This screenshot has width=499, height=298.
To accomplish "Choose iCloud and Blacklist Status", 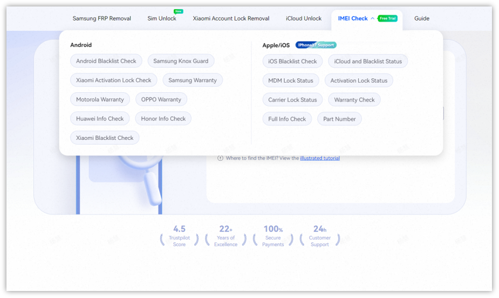I will coord(368,61).
